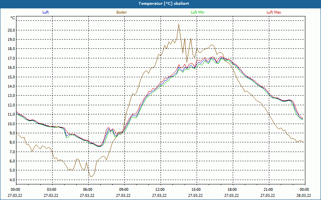Screen dimensions: 321x200
Task: Click the '18,0' y-axis value
Action: (x=11, y=49)
